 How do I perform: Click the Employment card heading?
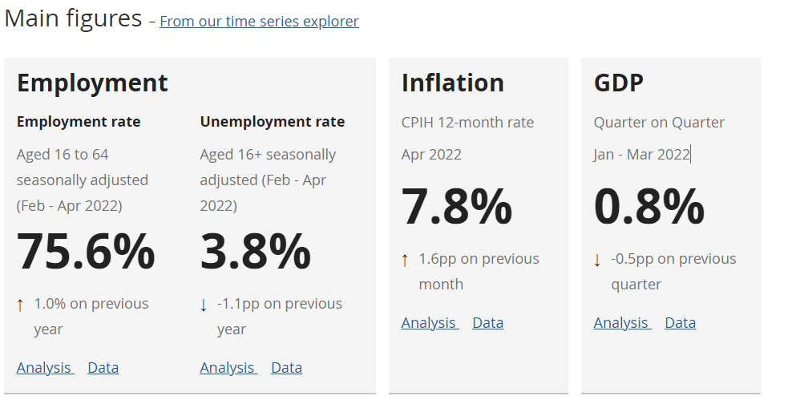point(92,83)
